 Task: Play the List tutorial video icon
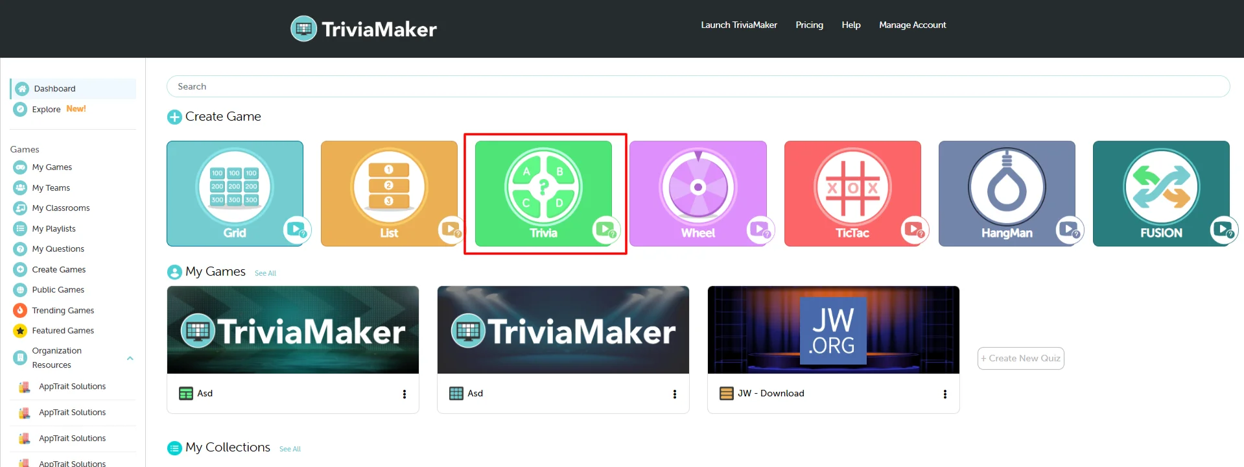point(452,230)
